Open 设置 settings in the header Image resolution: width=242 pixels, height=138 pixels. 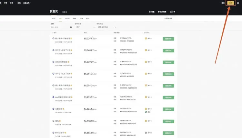[152, 12]
